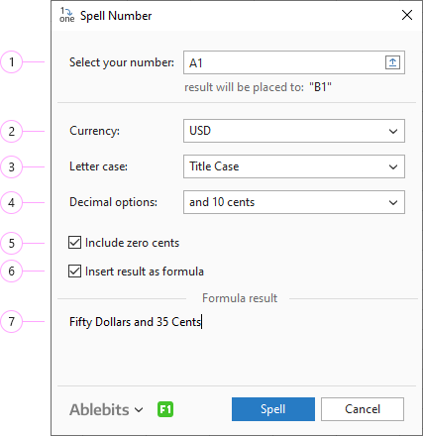
Task: Open the Ablebits menu
Action: (x=106, y=409)
